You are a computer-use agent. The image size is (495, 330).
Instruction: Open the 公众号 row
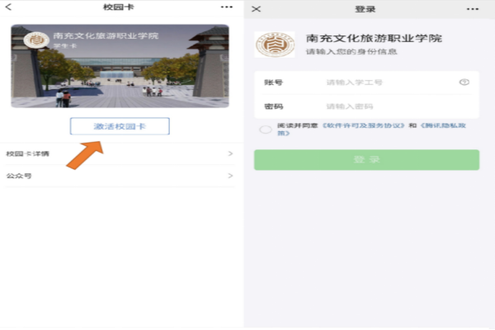(120, 176)
